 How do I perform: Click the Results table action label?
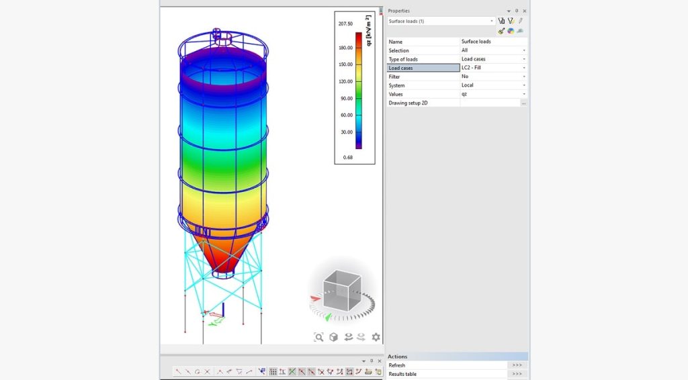point(402,374)
